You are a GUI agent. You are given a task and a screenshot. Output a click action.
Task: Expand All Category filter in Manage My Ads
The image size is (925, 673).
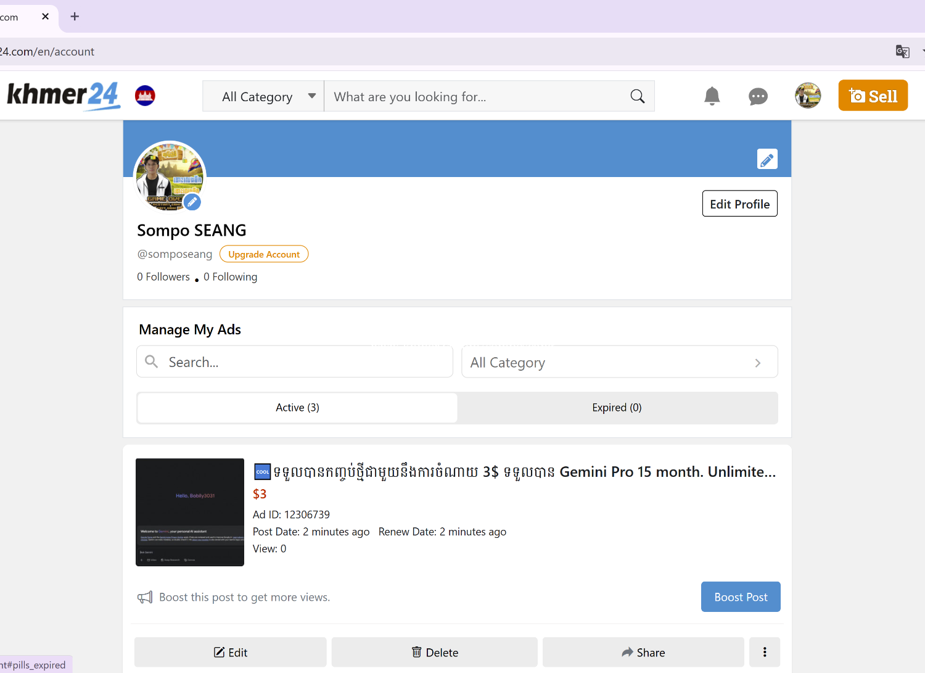pyautogui.click(x=620, y=362)
